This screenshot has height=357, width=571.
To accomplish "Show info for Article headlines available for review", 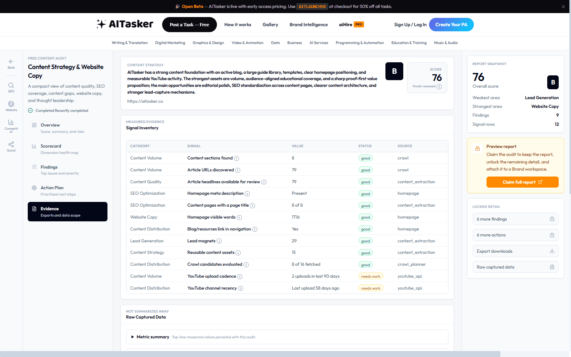I will coord(264,182).
